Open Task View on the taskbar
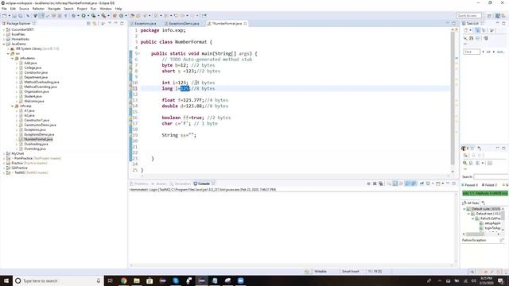This screenshot has width=509, height=286. [110, 280]
